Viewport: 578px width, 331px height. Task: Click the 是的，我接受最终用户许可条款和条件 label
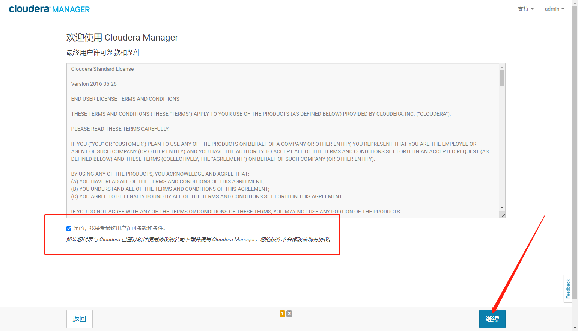click(x=119, y=228)
